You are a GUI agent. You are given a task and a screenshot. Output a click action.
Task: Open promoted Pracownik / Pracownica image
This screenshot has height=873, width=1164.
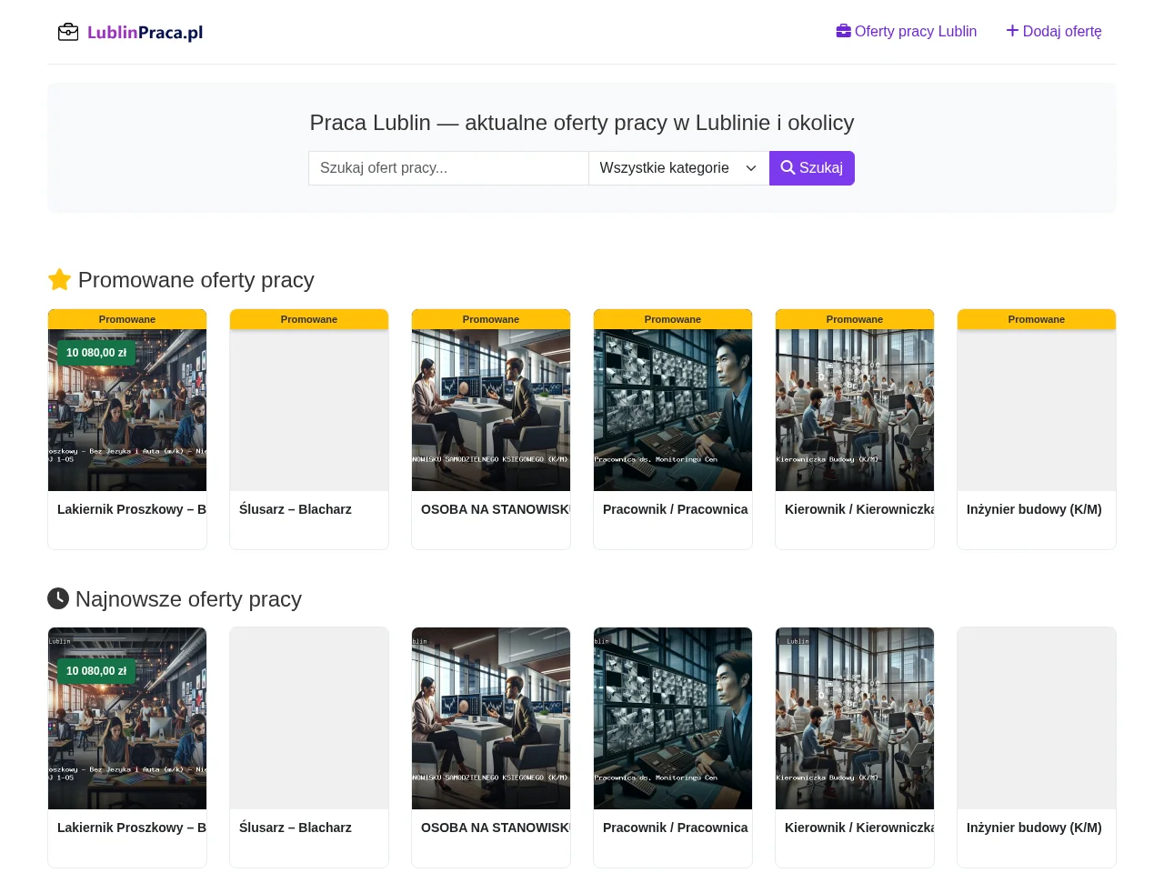673,410
